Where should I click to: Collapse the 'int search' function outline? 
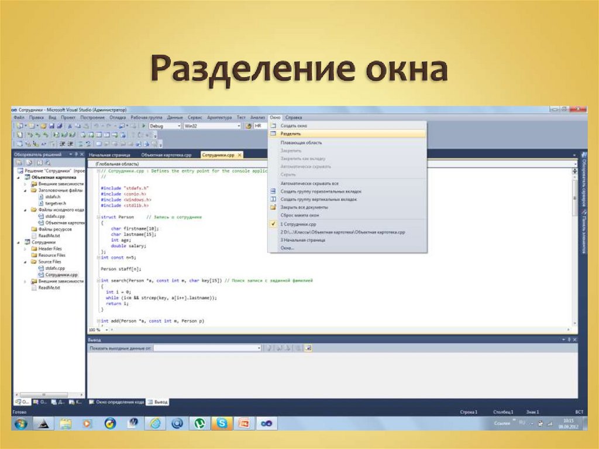[98, 281]
